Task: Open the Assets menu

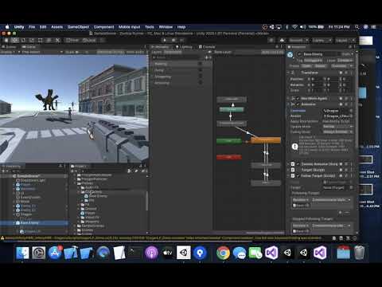Action: (x=57, y=27)
